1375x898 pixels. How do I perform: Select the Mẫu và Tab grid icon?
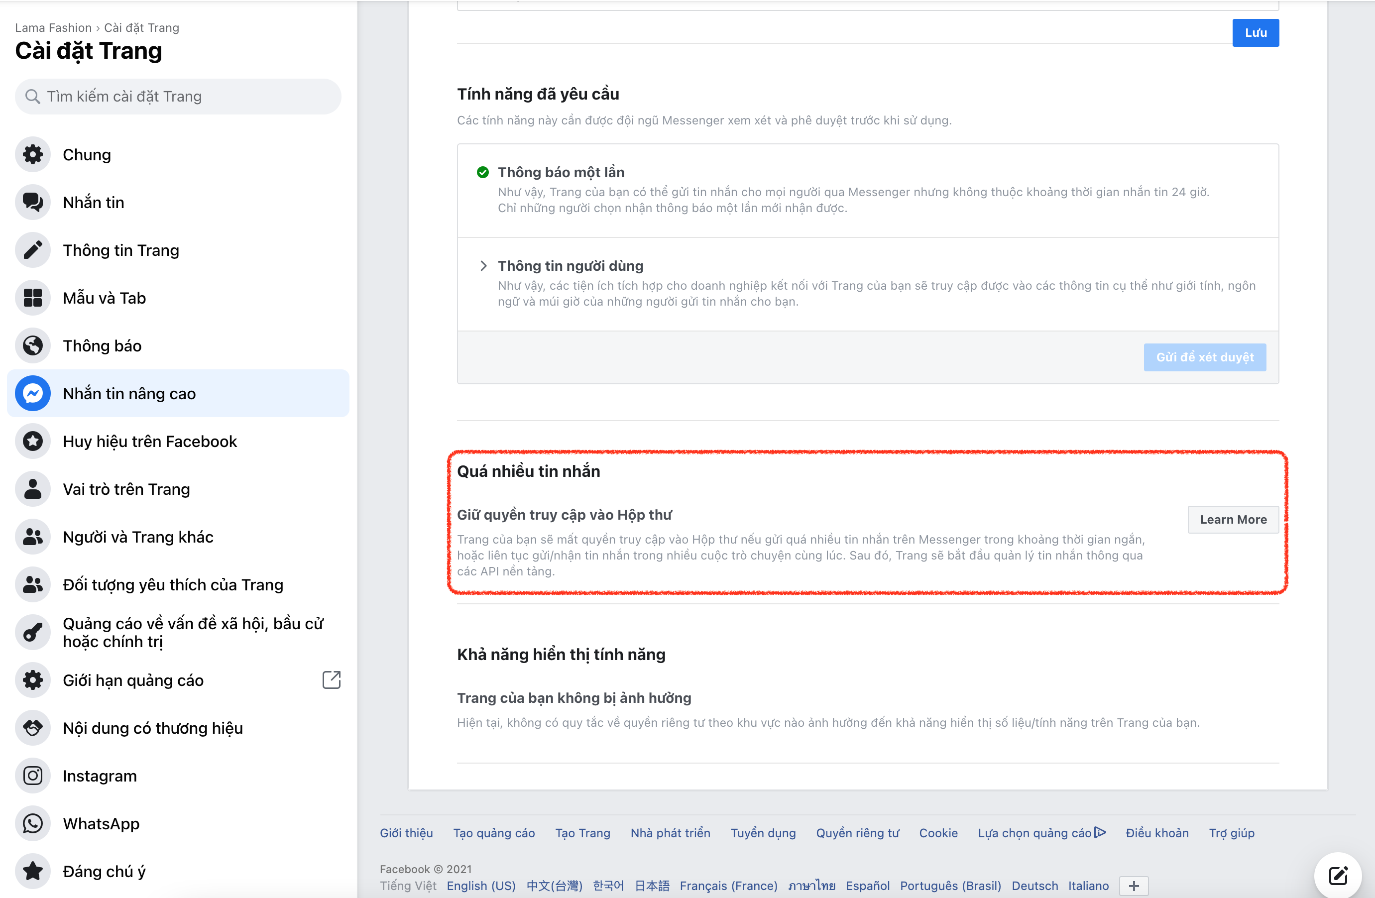[x=33, y=298]
